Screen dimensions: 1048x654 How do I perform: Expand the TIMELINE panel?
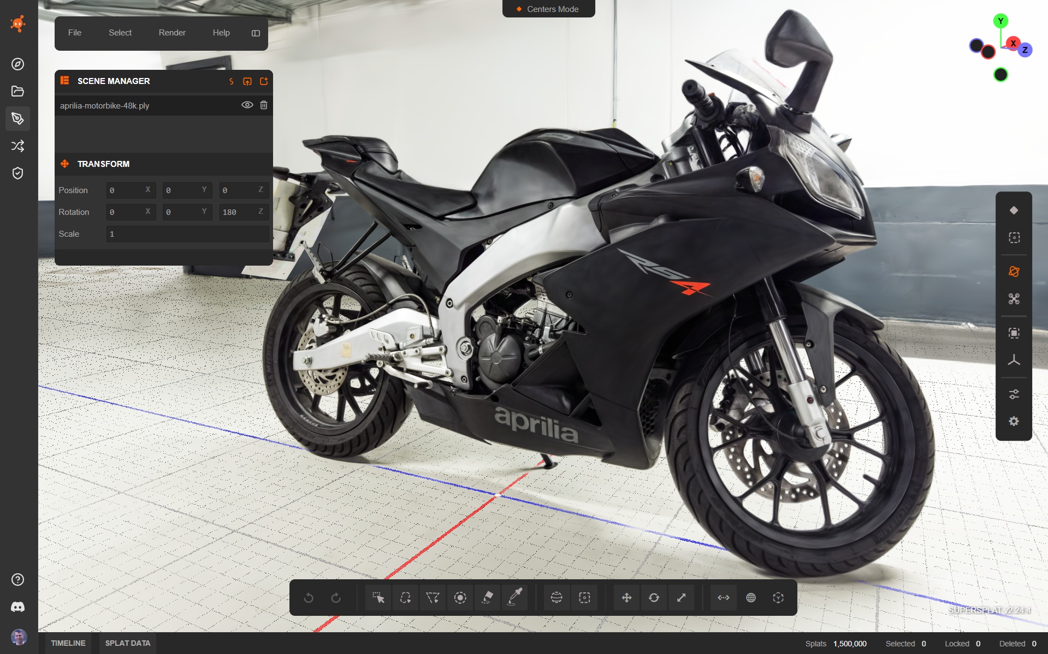pos(68,643)
